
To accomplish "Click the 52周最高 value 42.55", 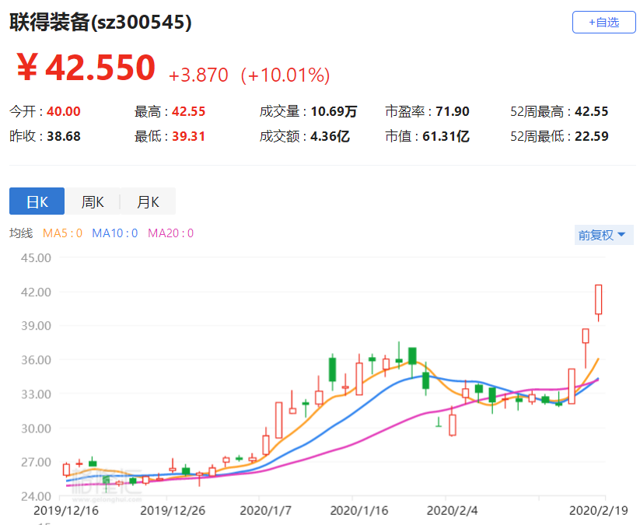I will pyautogui.click(x=592, y=111).
